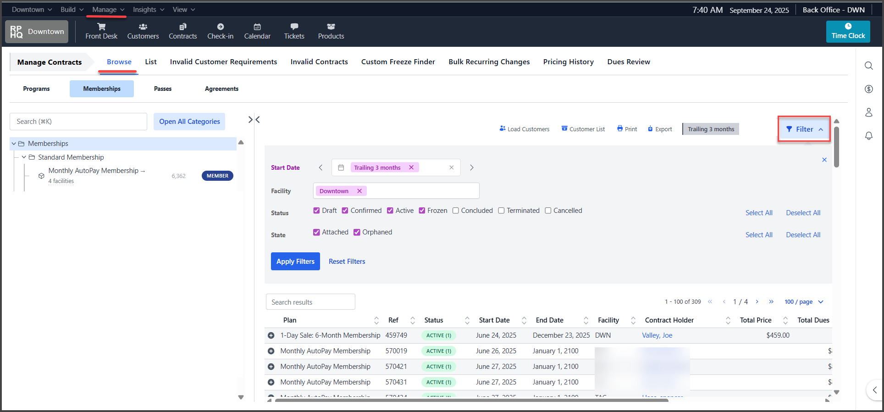Click the Export icon
This screenshot has width=884, height=412.
click(650, 129)
